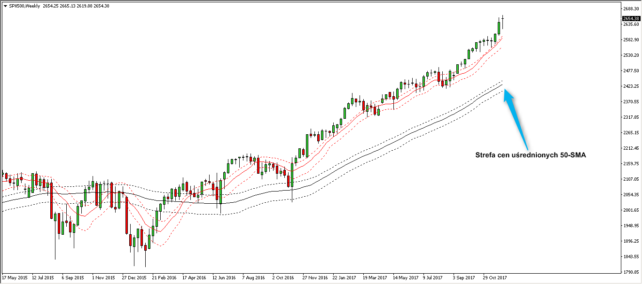Click the 2054.35 price axis label

pos(630,195)
